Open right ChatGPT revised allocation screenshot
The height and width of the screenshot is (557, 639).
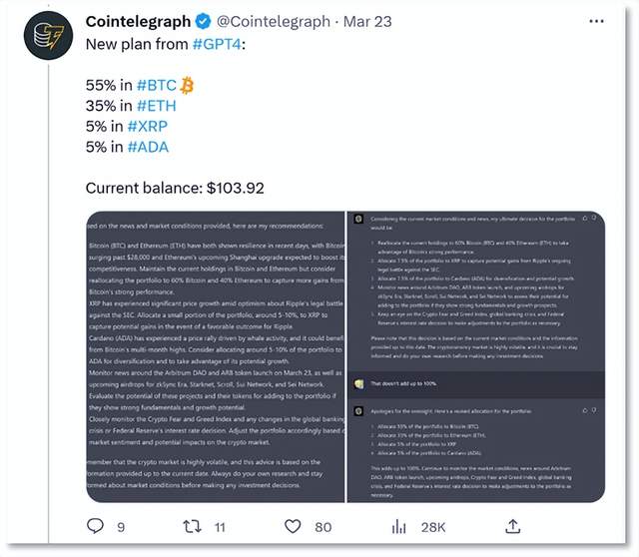[475, 356]
